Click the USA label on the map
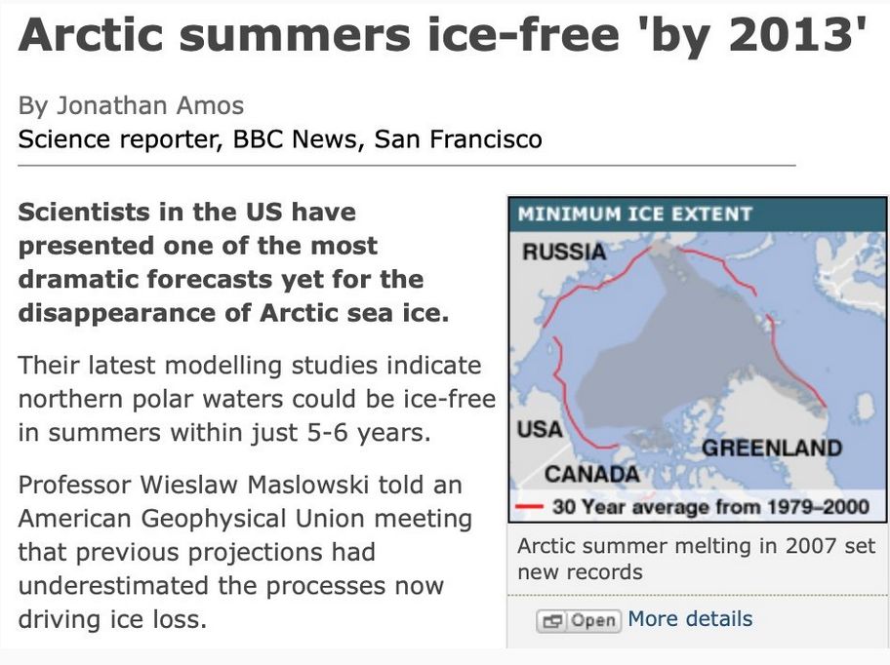Viewport: 890px width, 665px height. 540,430
